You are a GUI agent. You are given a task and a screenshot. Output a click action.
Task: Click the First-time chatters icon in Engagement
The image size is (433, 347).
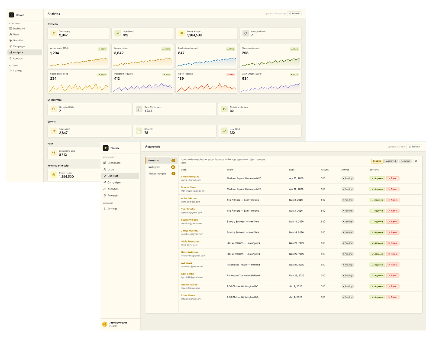pos(224,109)
